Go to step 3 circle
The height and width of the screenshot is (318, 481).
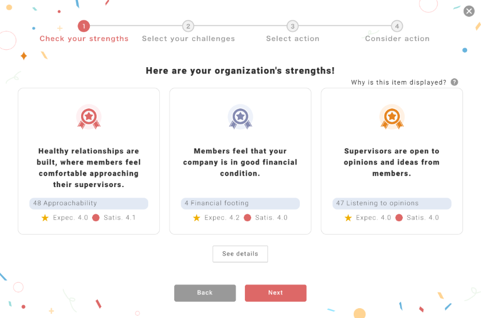[293, 26]
